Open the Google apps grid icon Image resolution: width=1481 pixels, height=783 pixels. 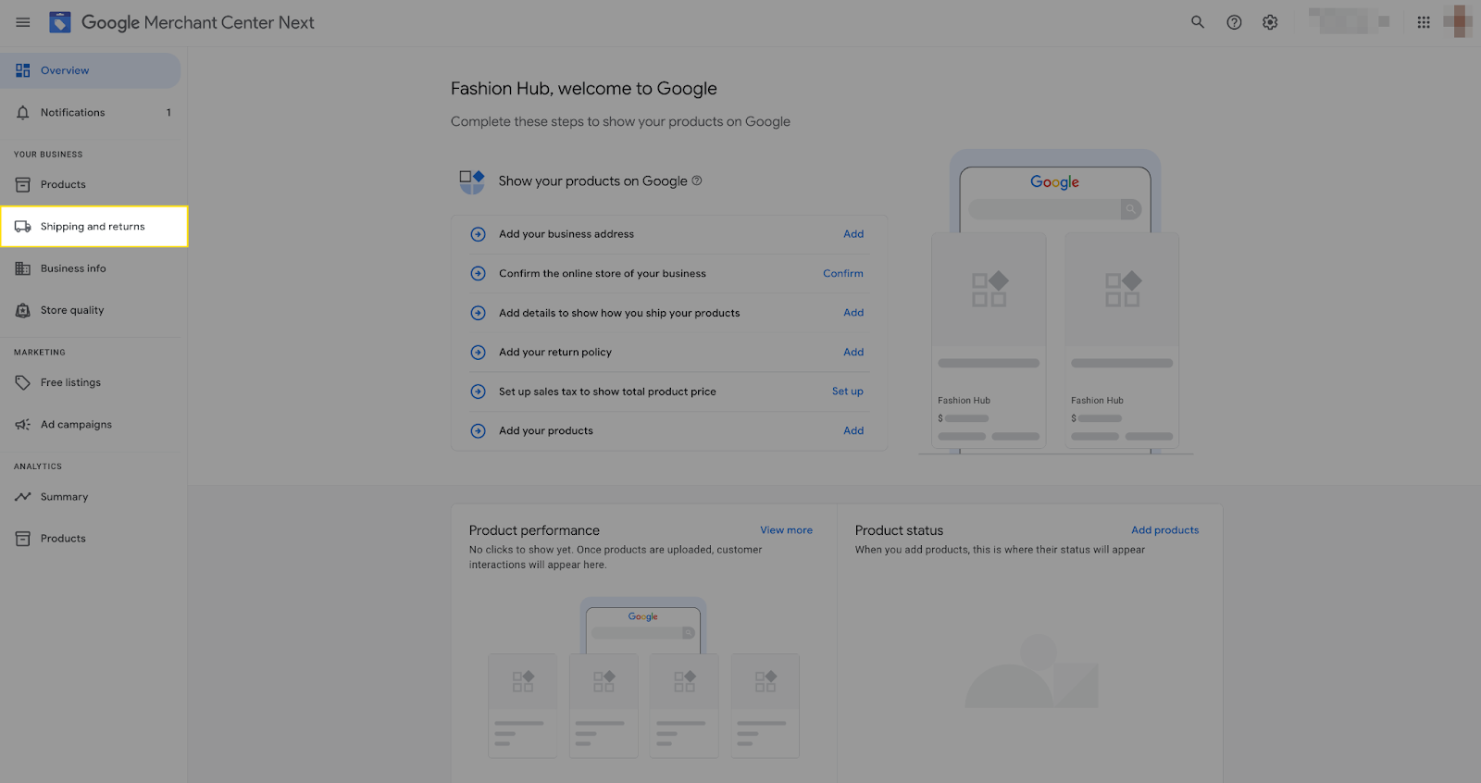[x=1424, y=22]
